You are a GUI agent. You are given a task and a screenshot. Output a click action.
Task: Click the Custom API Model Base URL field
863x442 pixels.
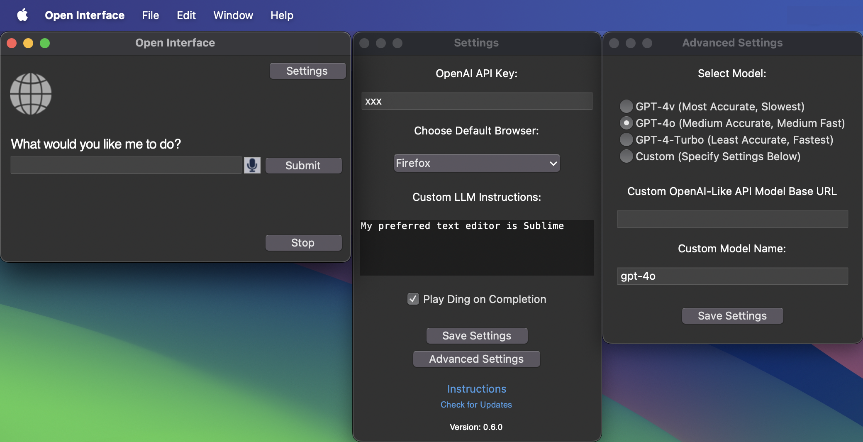(x=732, y=219)
